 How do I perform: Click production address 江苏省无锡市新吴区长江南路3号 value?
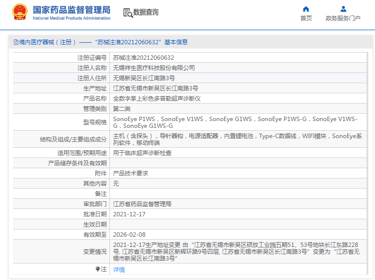pos(156,88)
